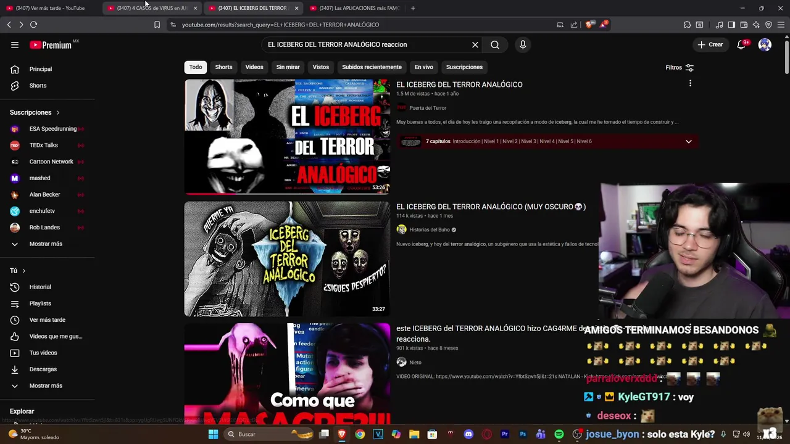
Task: Open Brave Leo AI sparkle icon
Action: pyautogui.click(x=756, y=25)
